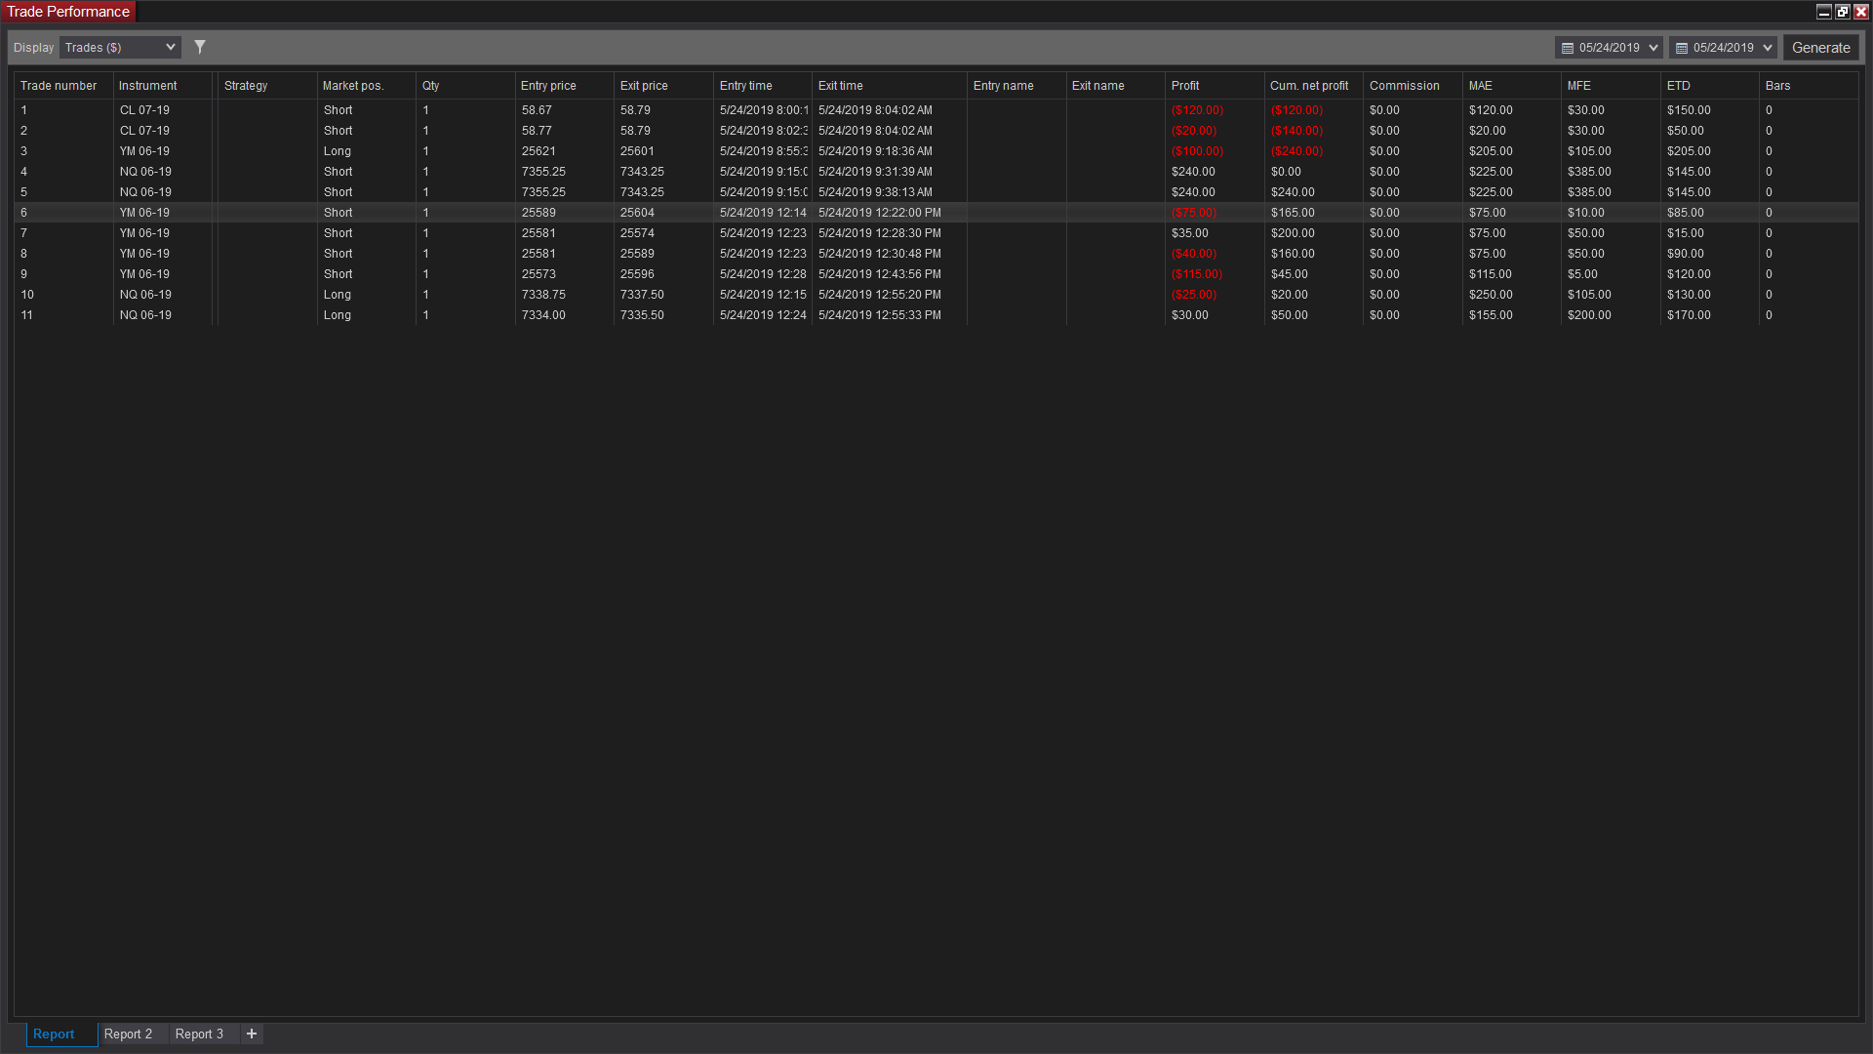Select trade 2 entry price 58.77

pos(537,131)
